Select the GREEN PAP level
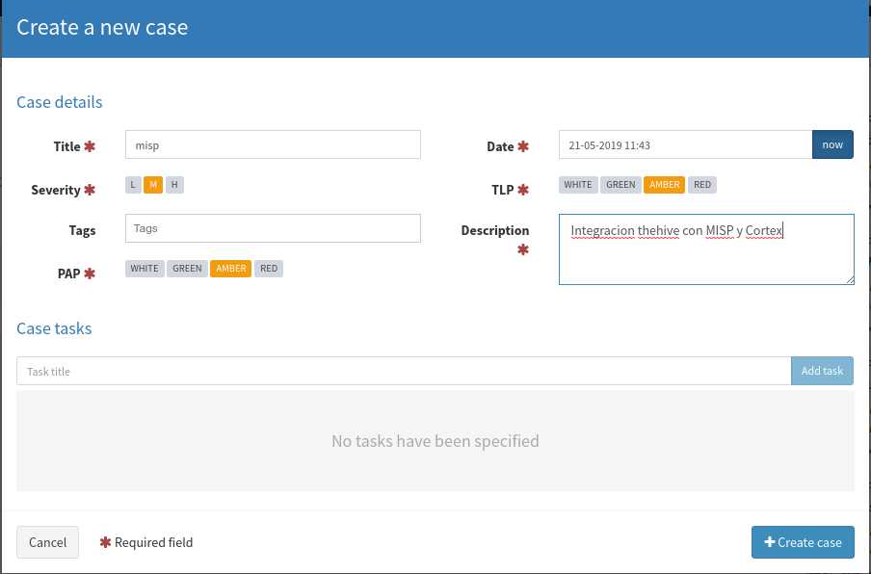The image size is (871, 574). tap(187, 268)
